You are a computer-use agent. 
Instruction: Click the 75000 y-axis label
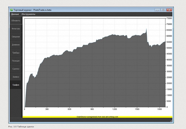click(x=169, y=18)
